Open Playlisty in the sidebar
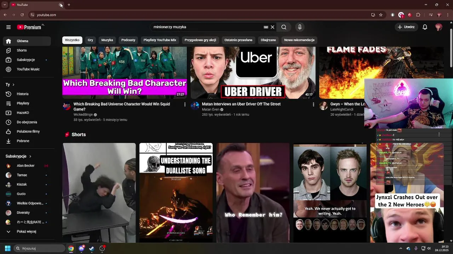 click(x=27, y=103)
